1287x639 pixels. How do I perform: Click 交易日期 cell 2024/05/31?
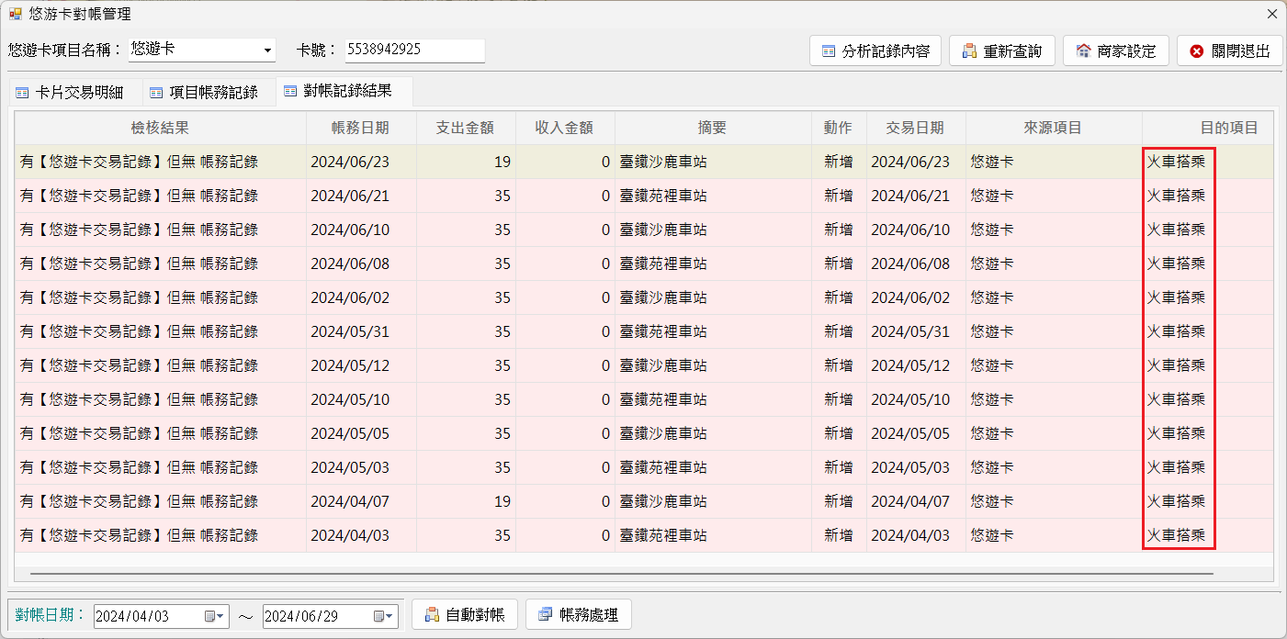point(916,331)
